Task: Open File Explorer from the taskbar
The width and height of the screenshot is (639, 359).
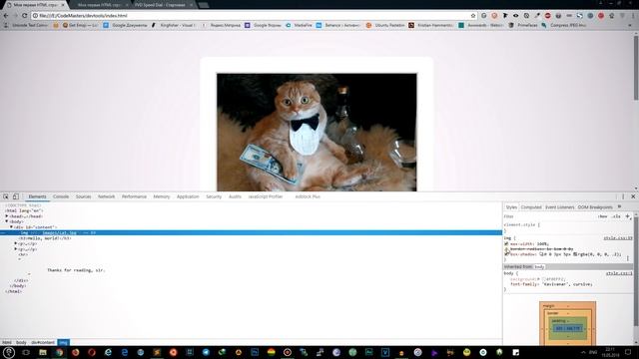Action: (x=42, y=352)
